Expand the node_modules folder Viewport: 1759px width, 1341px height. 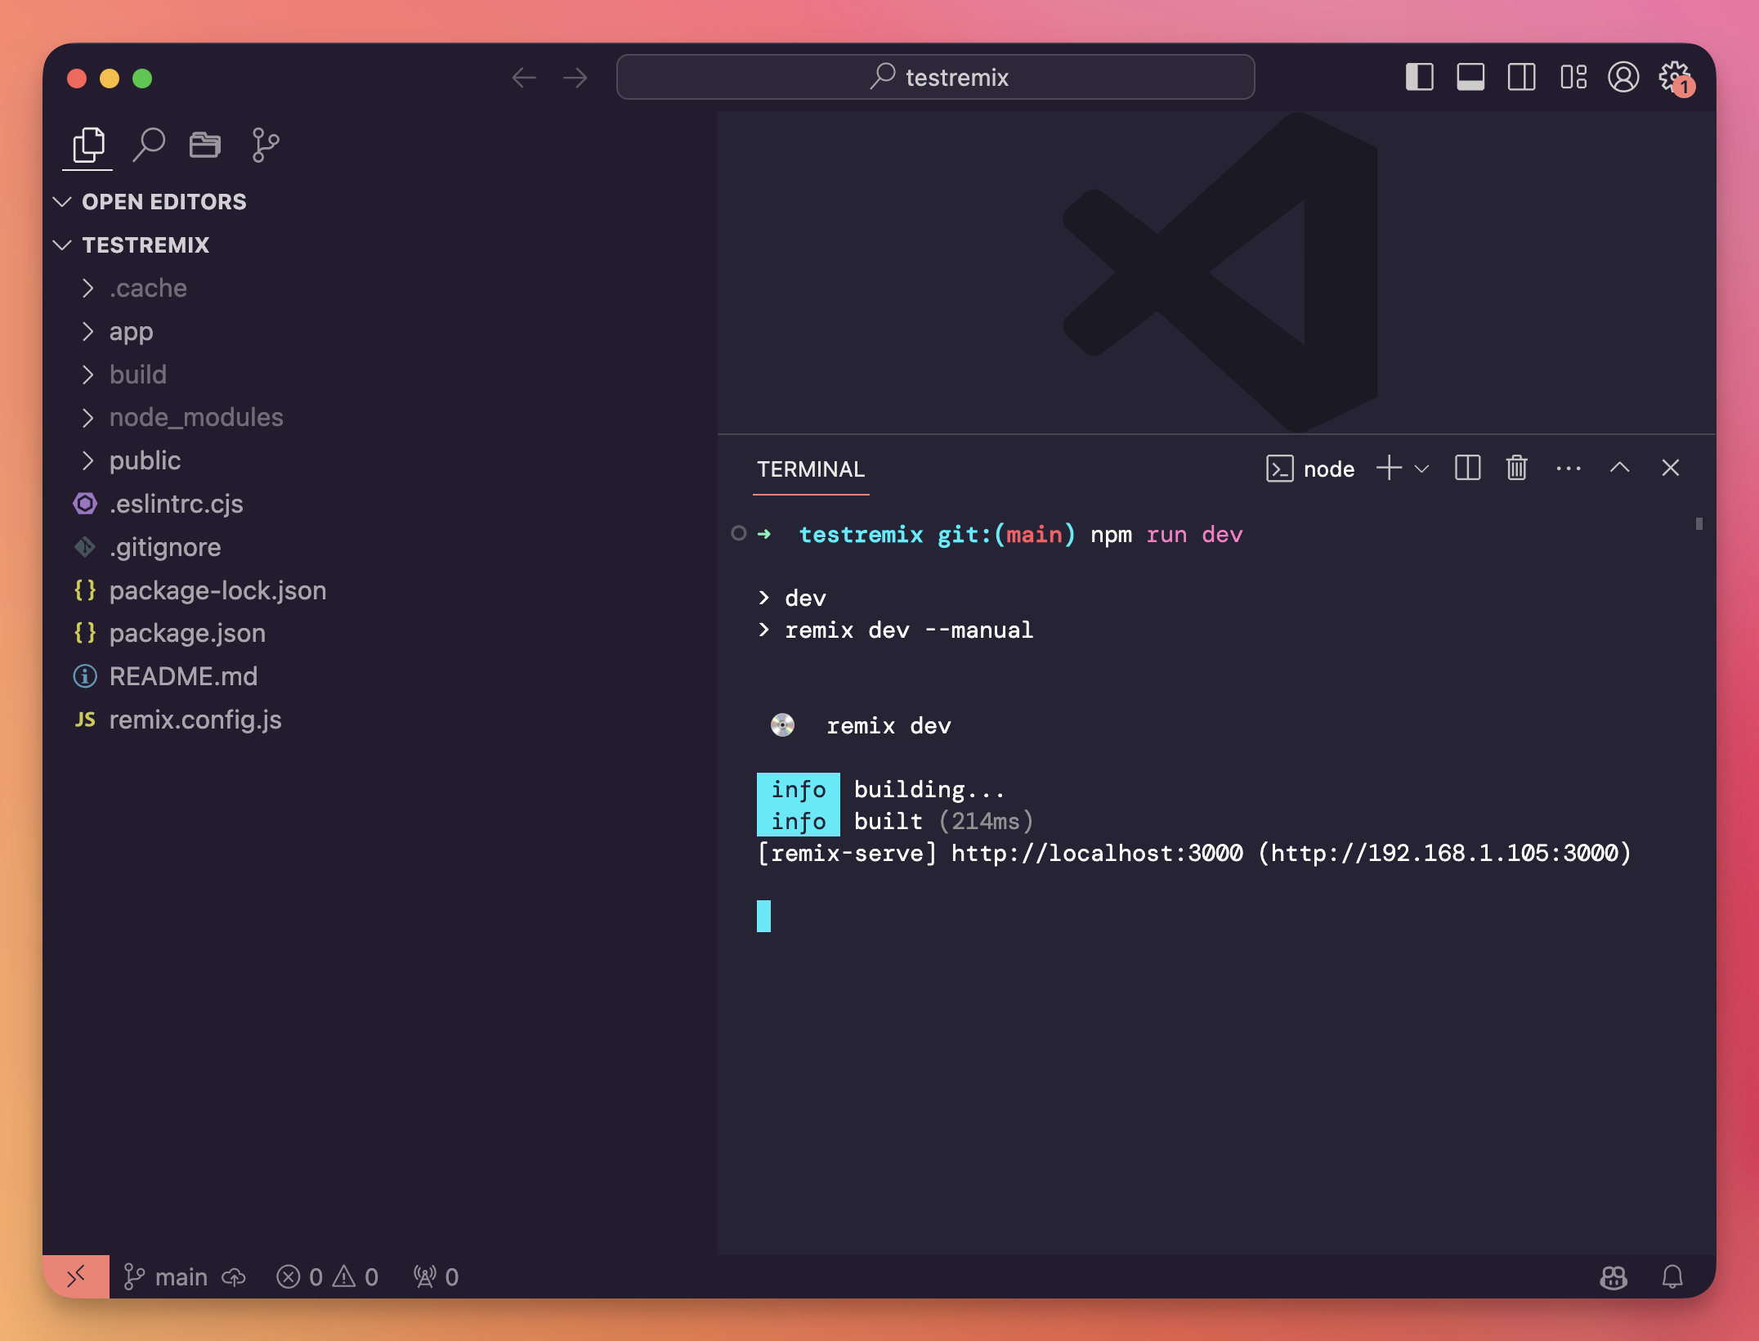tap(195, 418)
